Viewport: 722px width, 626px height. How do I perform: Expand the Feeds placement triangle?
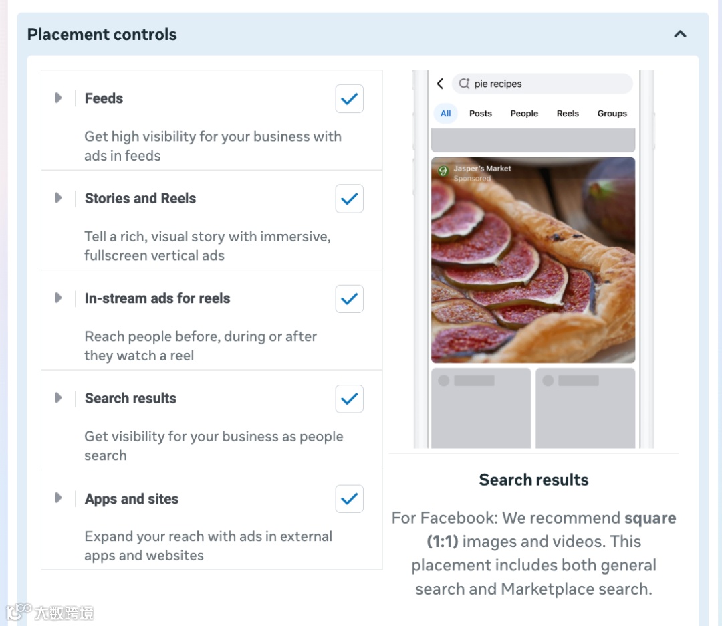click(x=58, y=98)
